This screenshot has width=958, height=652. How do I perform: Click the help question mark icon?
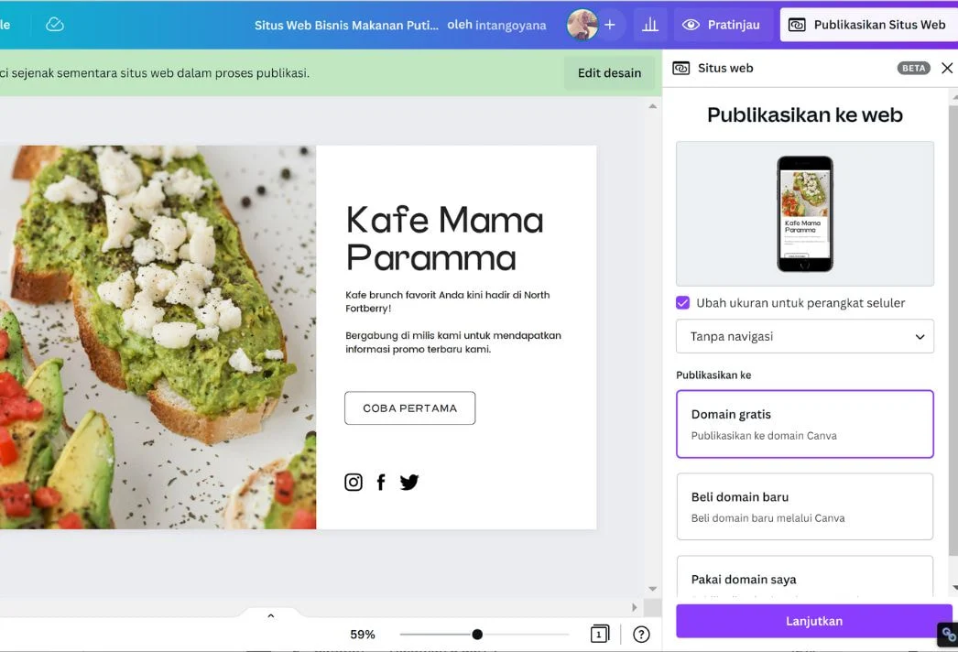(641, 635)
